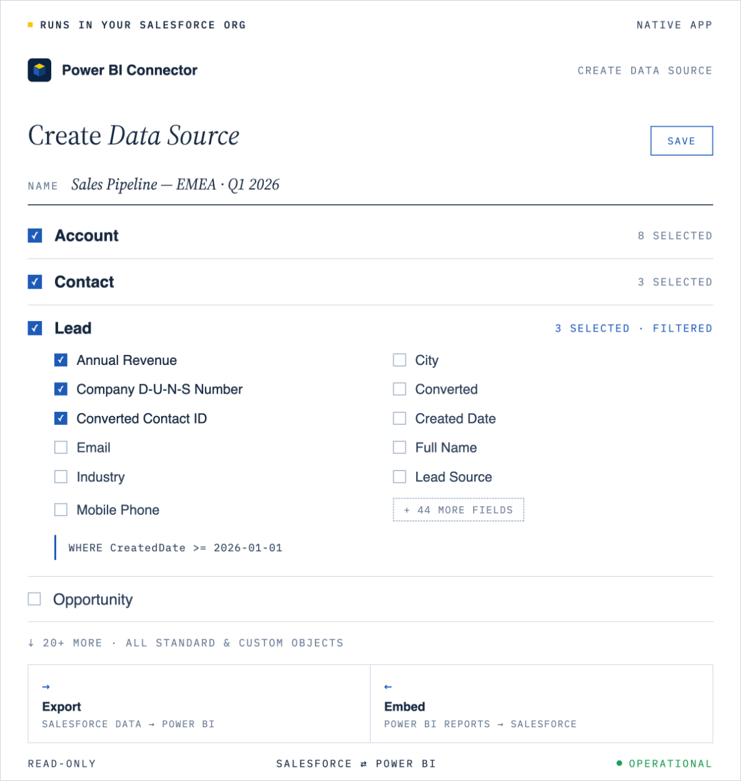741x781 pixels.
Task: Check the Email field checkbox
Action: tap(61, 447)
